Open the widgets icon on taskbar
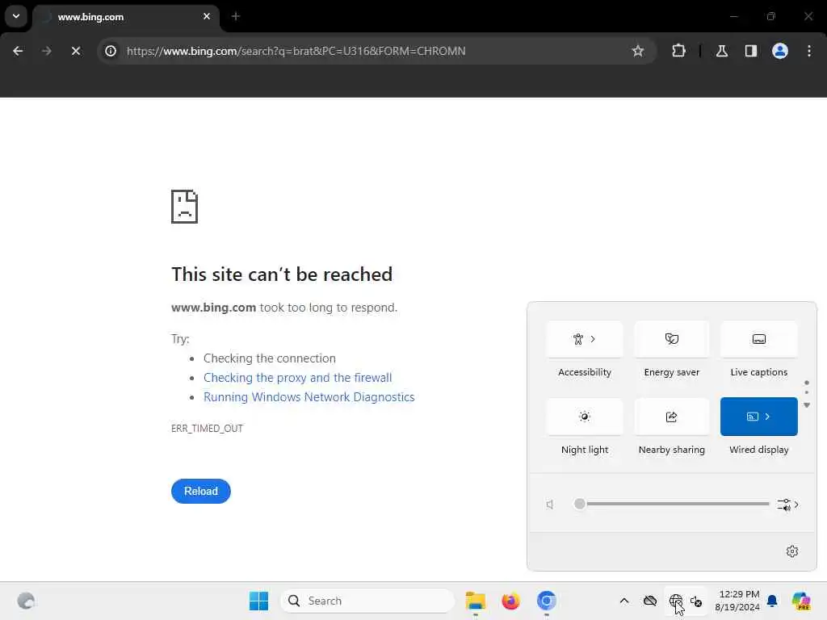Screen dimensions: 827x620 (26, 601)
